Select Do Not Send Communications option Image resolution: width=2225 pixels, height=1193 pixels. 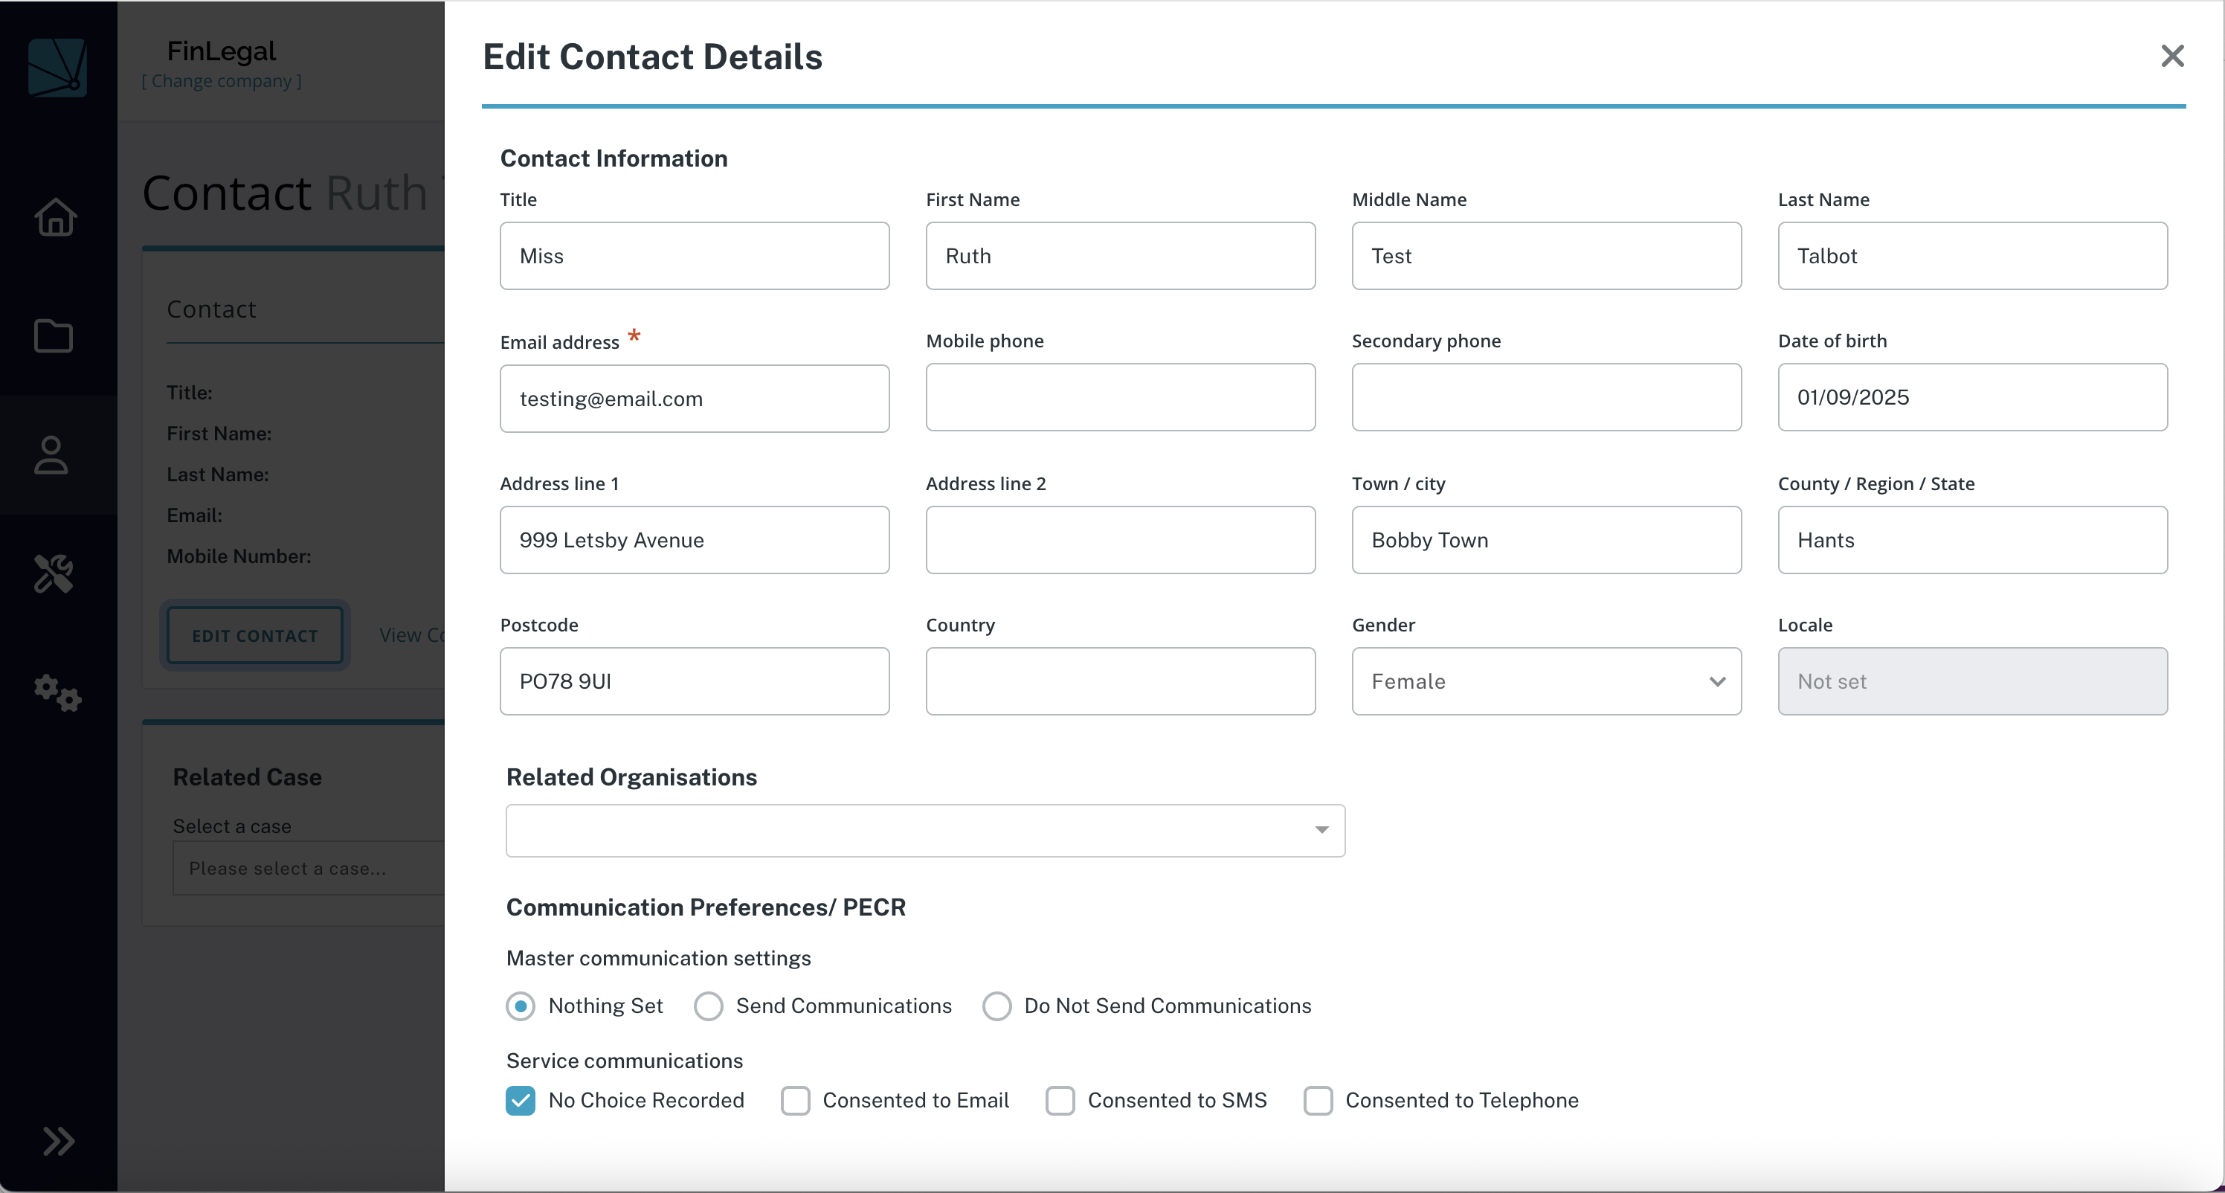[x=996, y=1006]
